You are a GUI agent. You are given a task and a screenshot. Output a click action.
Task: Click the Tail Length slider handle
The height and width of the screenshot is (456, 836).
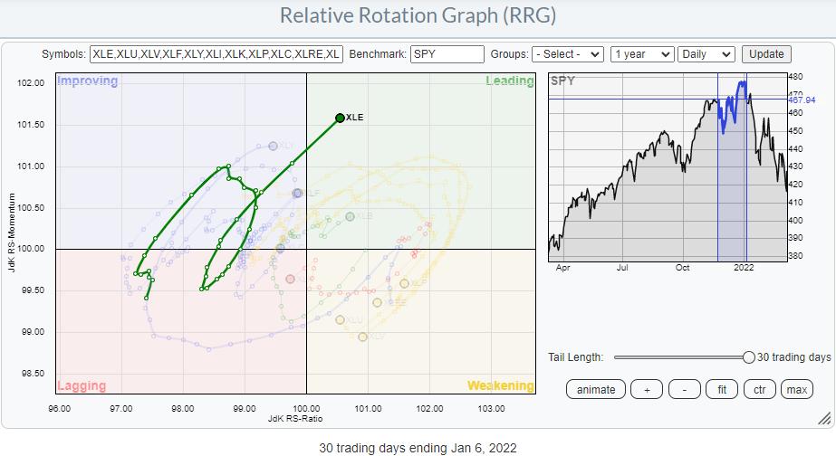[x=748, y=357]
